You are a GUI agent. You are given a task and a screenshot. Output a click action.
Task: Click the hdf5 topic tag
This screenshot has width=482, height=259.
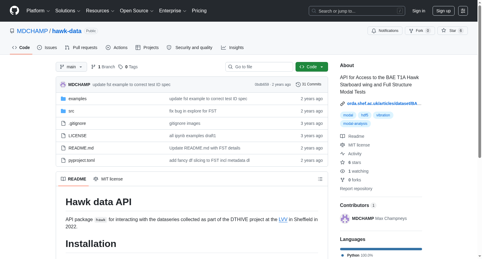[365, 115]
